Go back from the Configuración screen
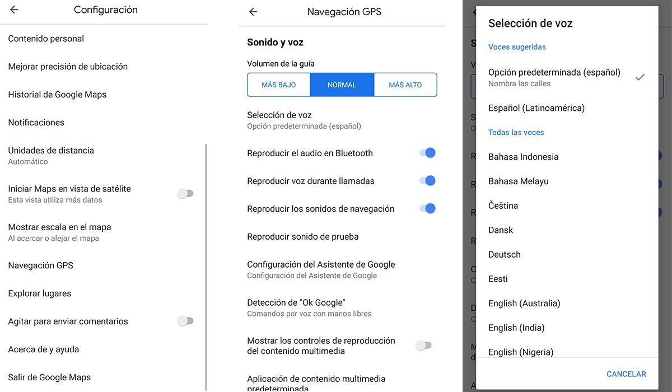Image resolution: width=672 pixels, height=392 pixels. tap(13, 10)
